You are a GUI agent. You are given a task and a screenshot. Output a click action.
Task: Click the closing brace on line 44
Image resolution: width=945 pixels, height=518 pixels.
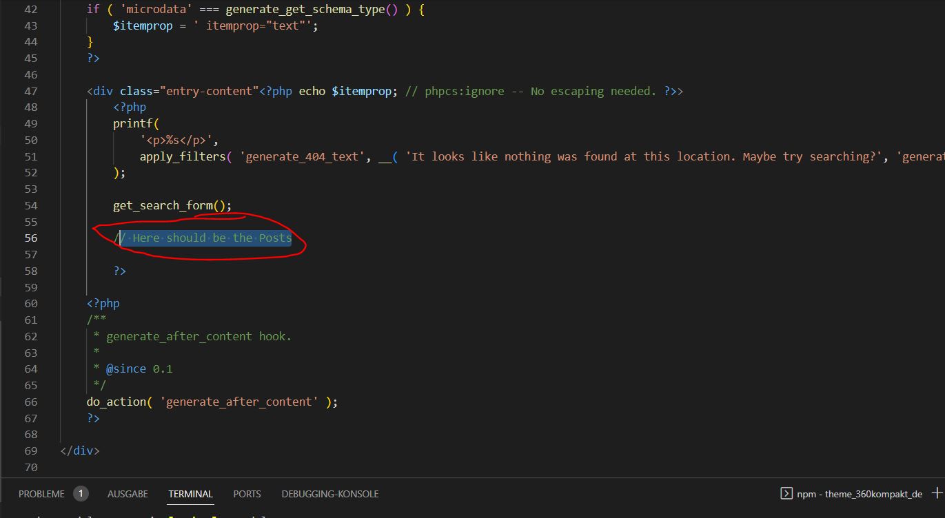pyautogui.click(x=90, y=42)
